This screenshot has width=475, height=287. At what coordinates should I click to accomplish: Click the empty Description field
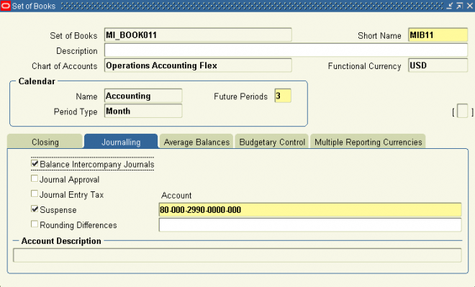coord(286,50)
